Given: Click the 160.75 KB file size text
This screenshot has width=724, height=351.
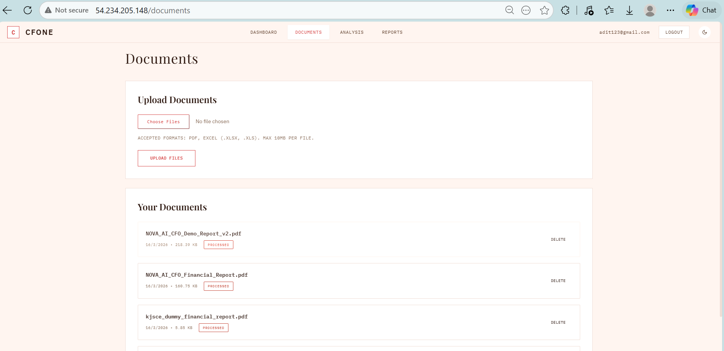Looking at the screenshot, I should click(x=186, y=286).
